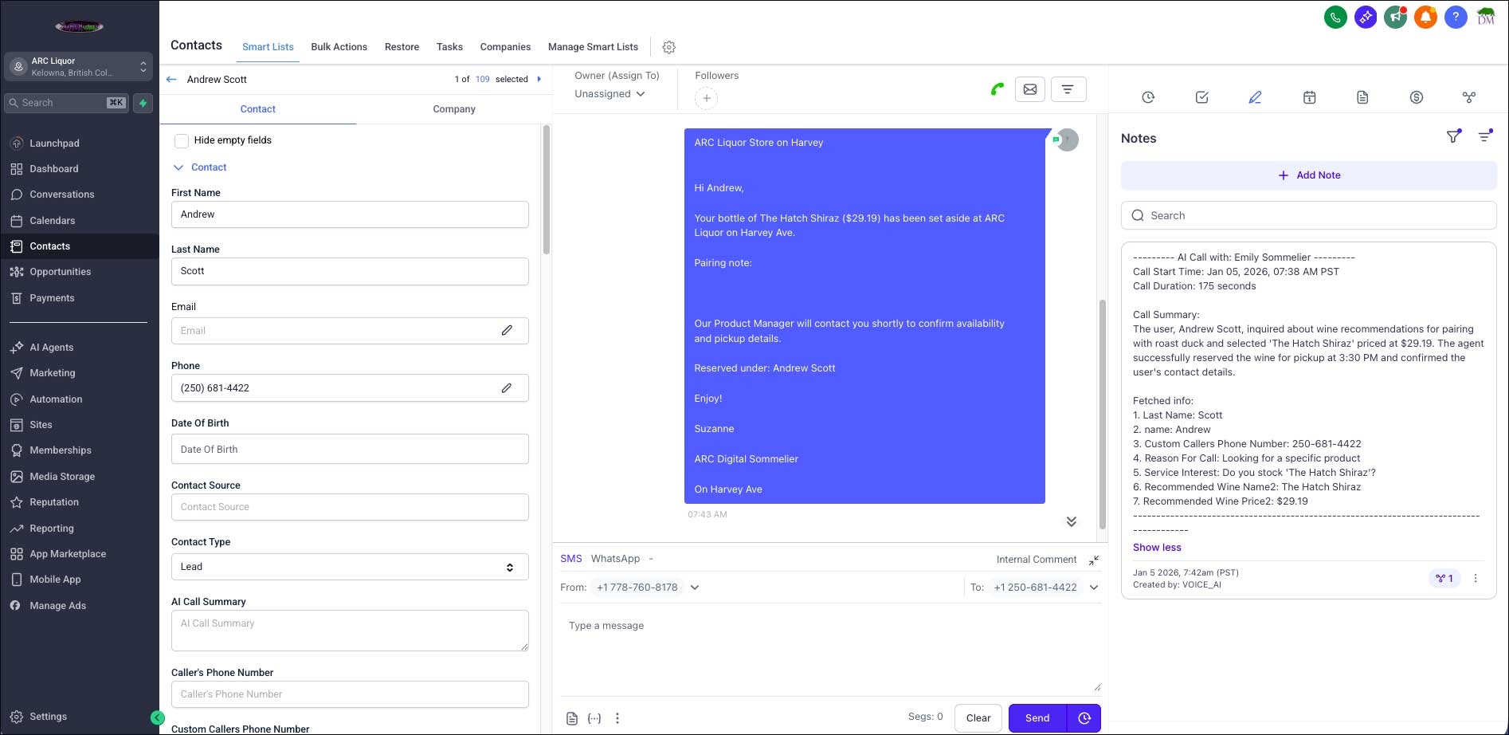This screenshot has width=1509, height=735.
Task: Open Reputation from the sidebar
Action: (x=56, y=501)
